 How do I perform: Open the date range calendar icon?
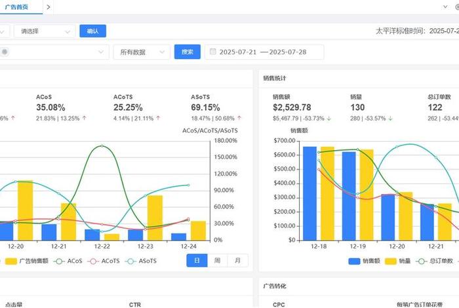click(x=213, y=52)
